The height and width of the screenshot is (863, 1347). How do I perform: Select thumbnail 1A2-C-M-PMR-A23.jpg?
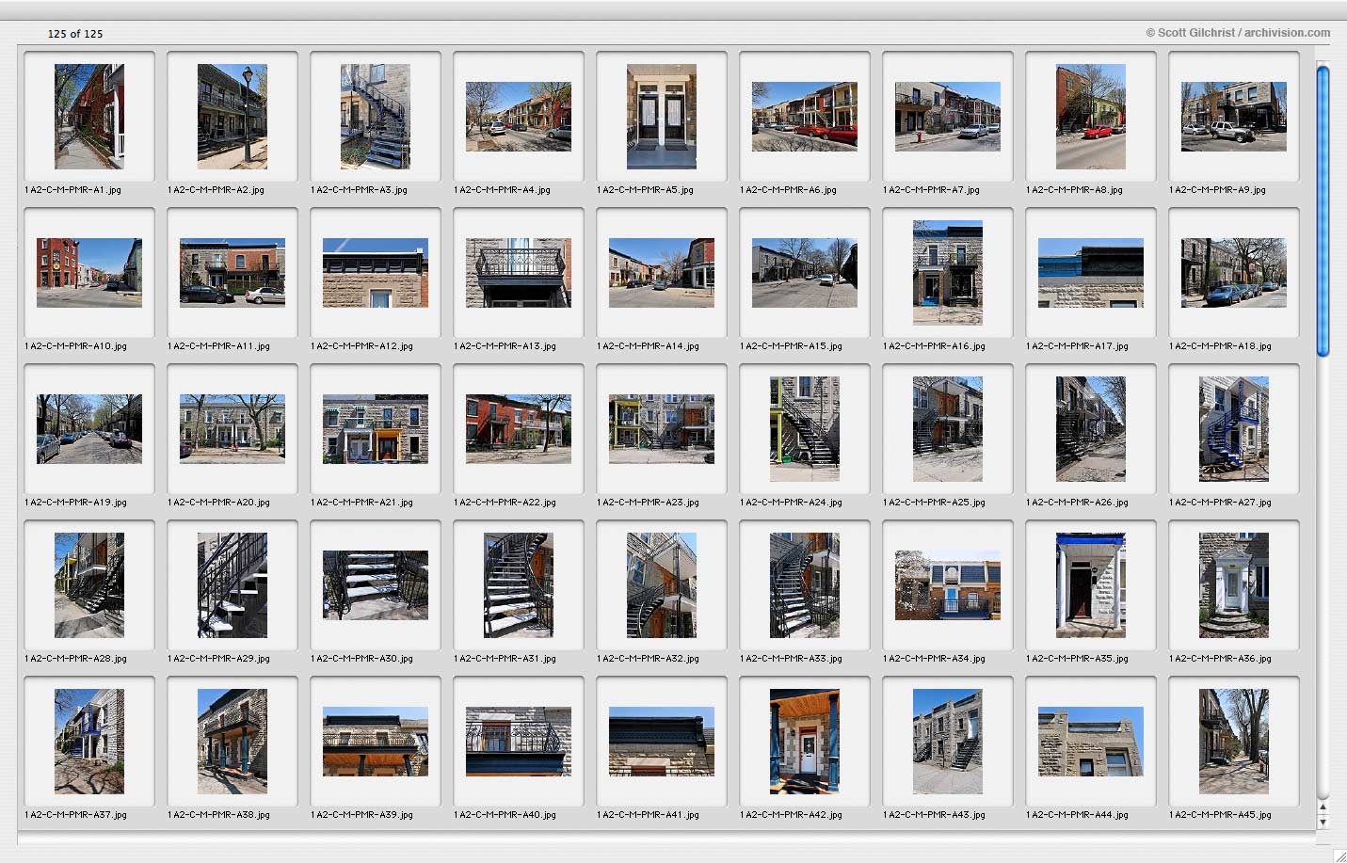[x=662, y=429]
